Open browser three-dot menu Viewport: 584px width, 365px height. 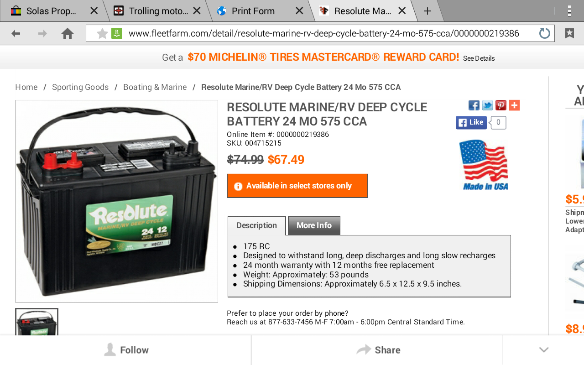pyautogui.click(x=569, y=11)
